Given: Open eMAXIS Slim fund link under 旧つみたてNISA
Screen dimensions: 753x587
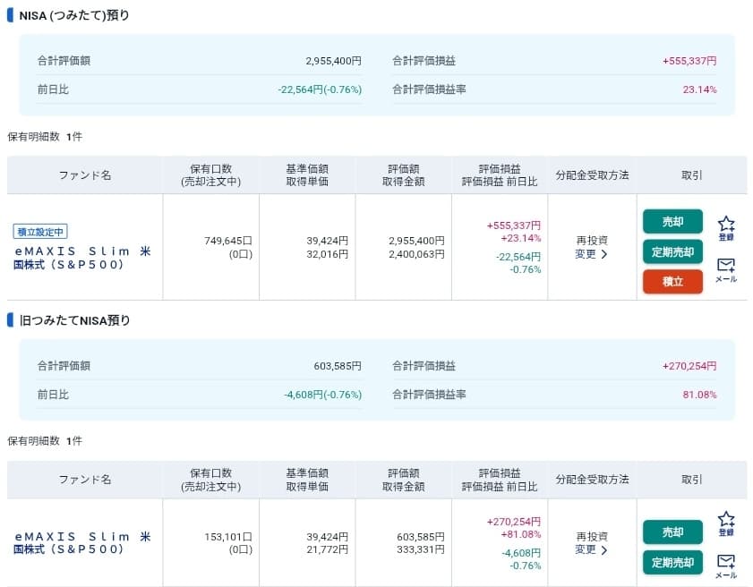Looking at the screenshot, I should [82, 542].
